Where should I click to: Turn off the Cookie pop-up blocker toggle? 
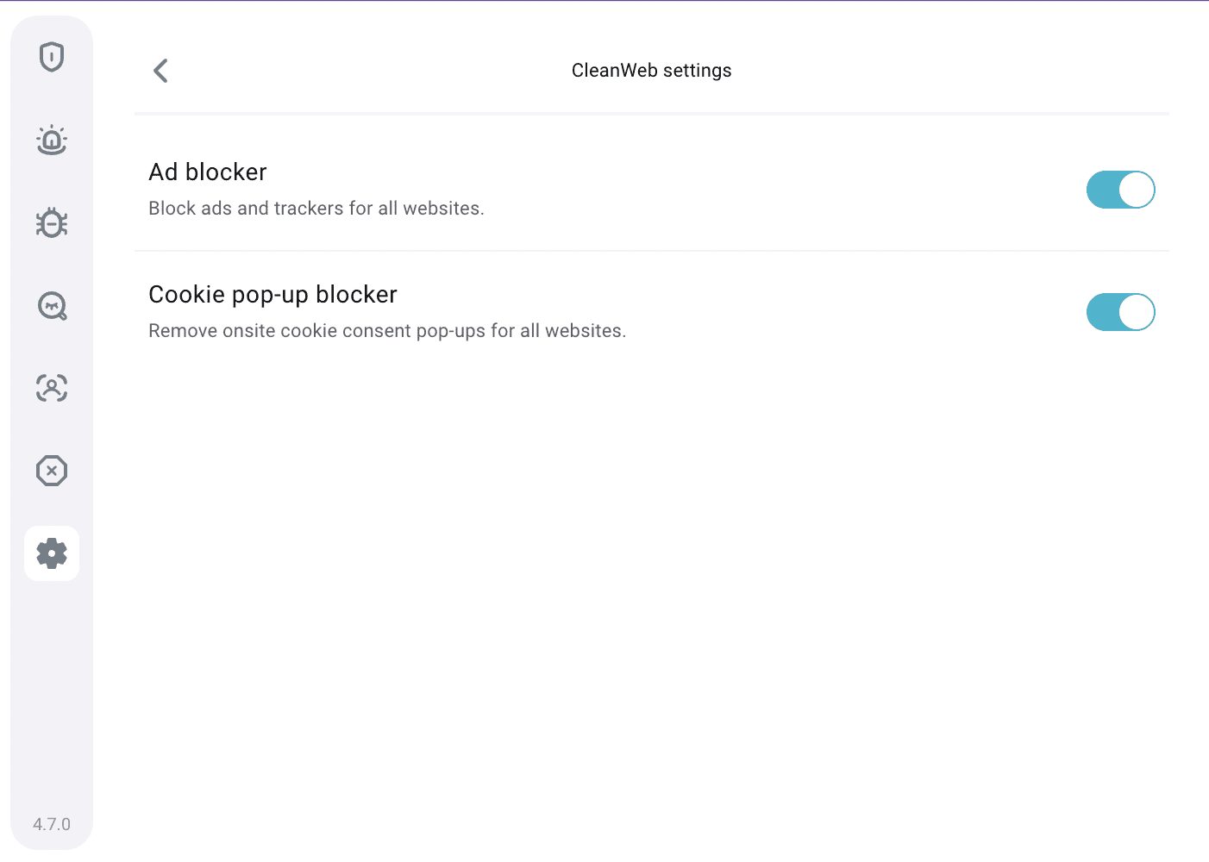coord(1120,312)
